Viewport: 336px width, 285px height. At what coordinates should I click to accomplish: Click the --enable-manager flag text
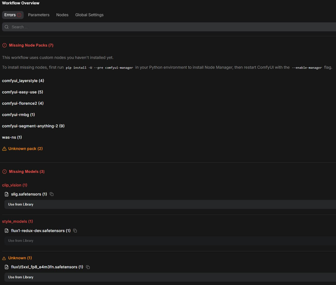(x=307, y=68)
